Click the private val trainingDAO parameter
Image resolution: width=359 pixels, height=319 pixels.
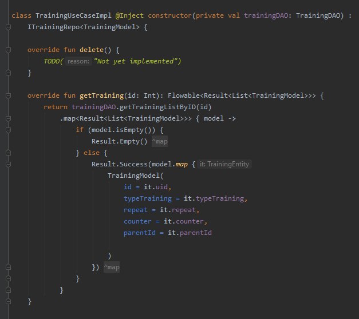[x=242, y=15]
